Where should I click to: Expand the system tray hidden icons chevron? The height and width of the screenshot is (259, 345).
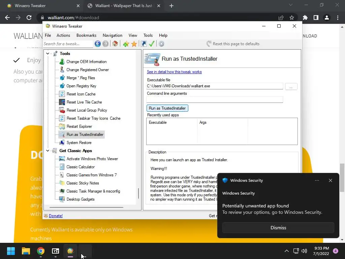[286, 251]
